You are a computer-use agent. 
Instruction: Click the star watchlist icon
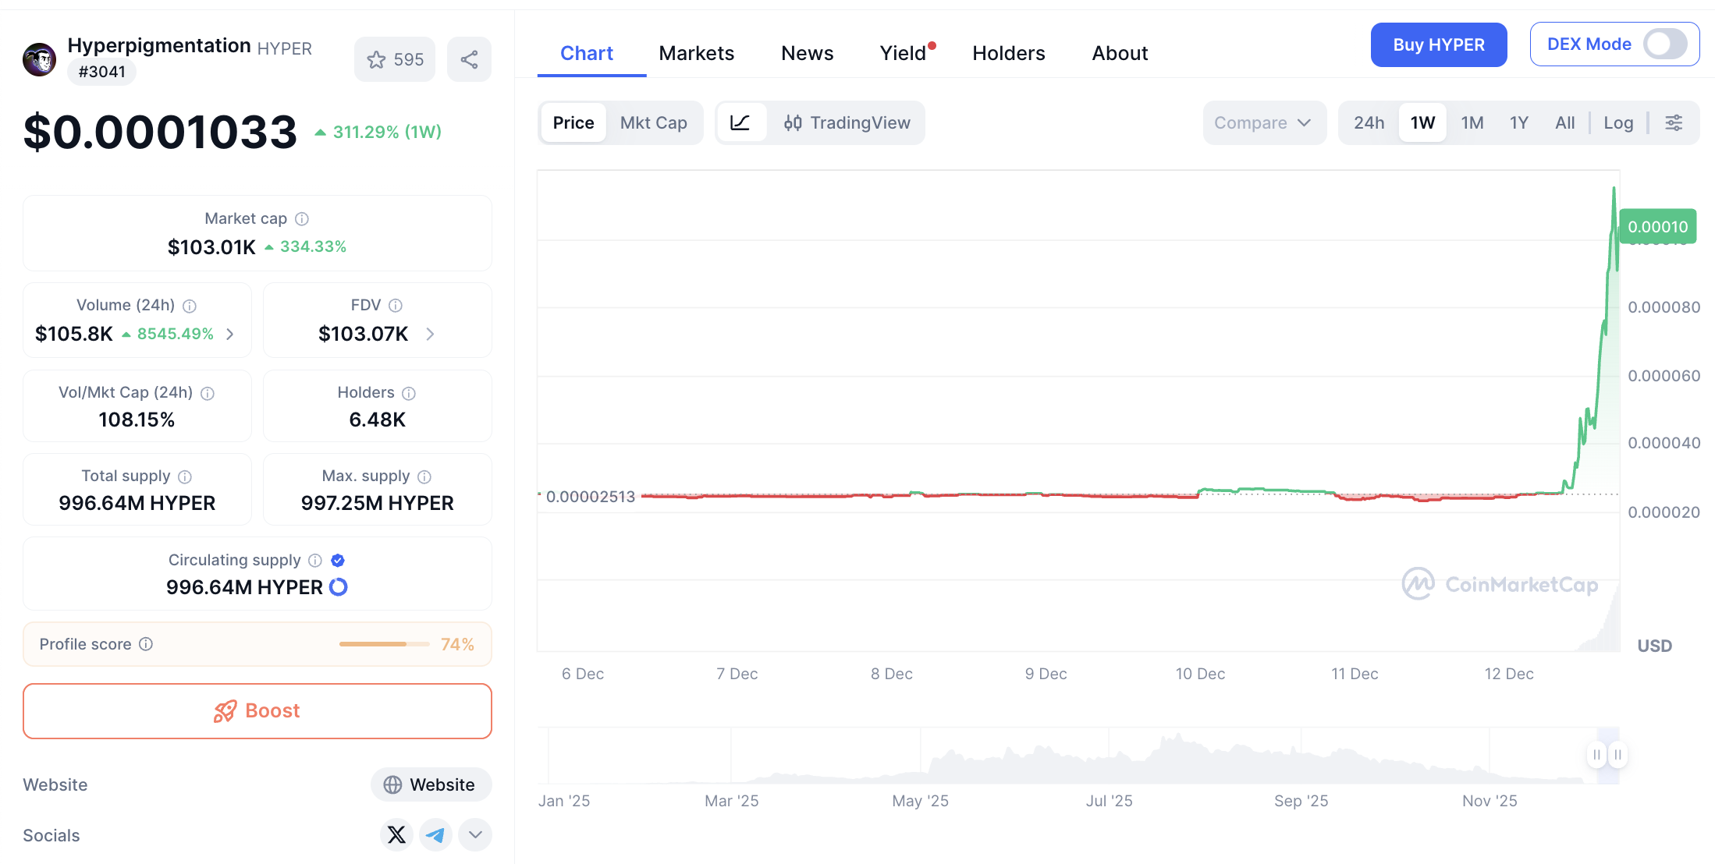(377, 60)
